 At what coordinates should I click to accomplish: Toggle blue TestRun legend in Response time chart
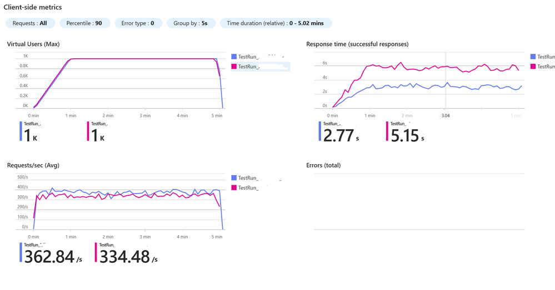tap(543, 57)
